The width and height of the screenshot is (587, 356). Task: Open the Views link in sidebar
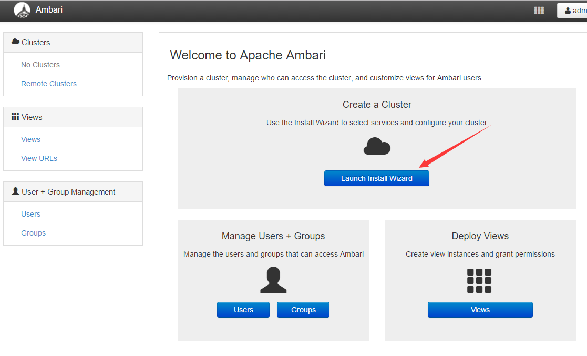pos(30,139)
